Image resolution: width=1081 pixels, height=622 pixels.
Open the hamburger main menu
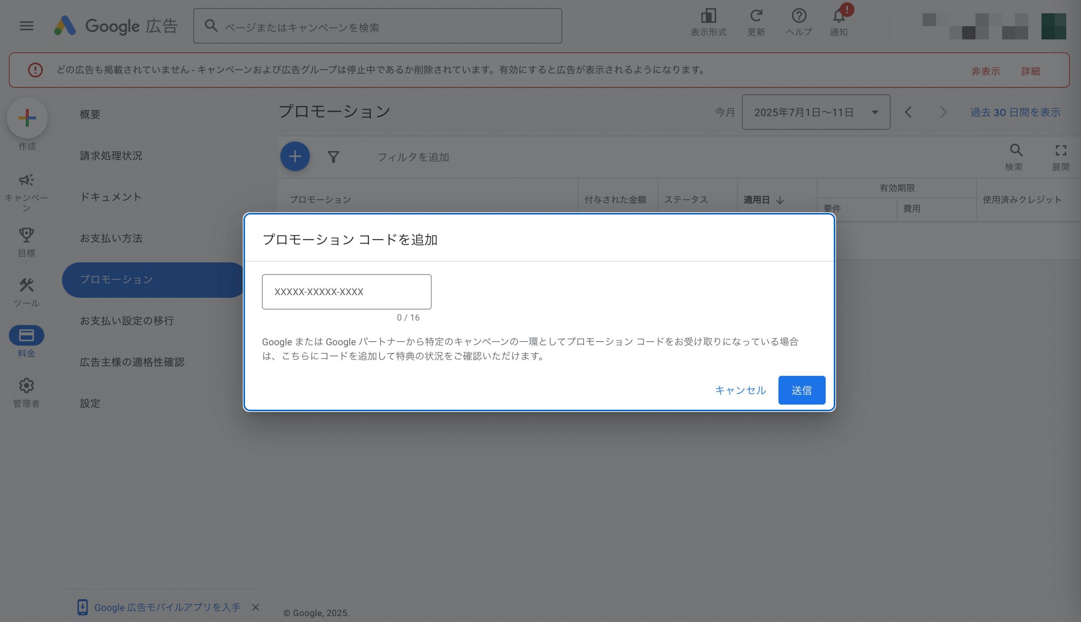(x=26, y=26)
